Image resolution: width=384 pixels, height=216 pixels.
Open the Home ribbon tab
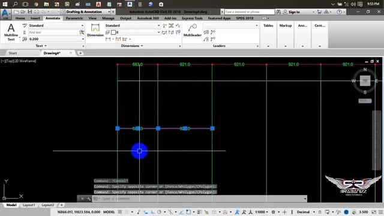20,18
